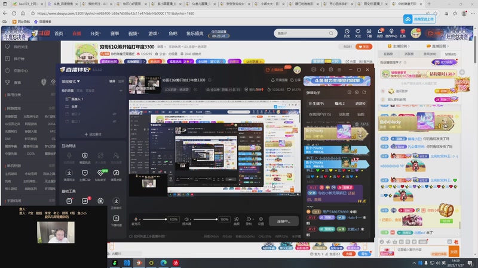Switch to 竖屏 portrait orientation
This screenshot has width=478, height=268.
pos(121,82)
